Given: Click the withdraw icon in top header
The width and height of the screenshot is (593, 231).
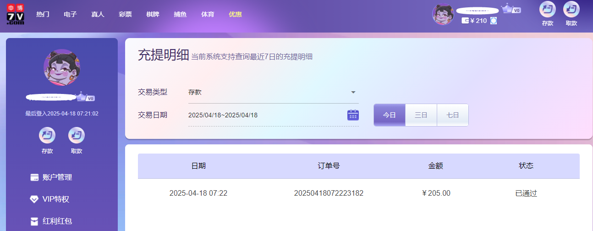Looking at the screenshot, I should point(571,10).
